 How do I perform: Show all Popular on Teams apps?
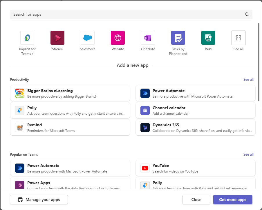click(x=248, y=155)
